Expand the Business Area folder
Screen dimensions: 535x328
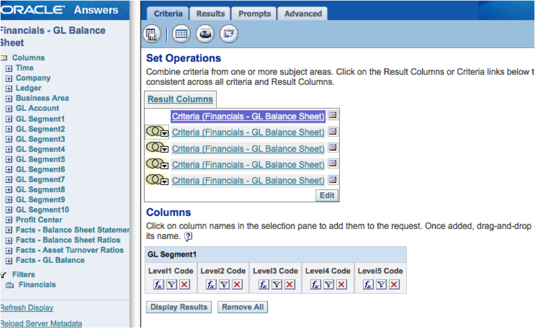[9, 98]
